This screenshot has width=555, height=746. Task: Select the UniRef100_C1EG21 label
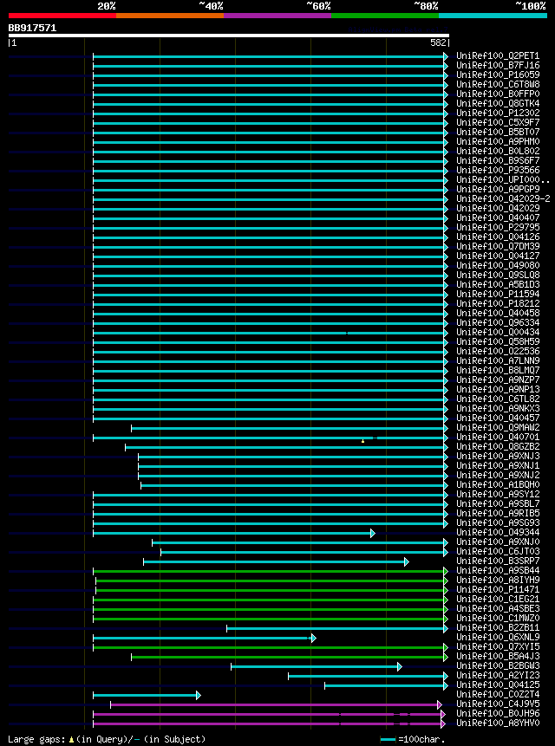[x=498, y=599]
